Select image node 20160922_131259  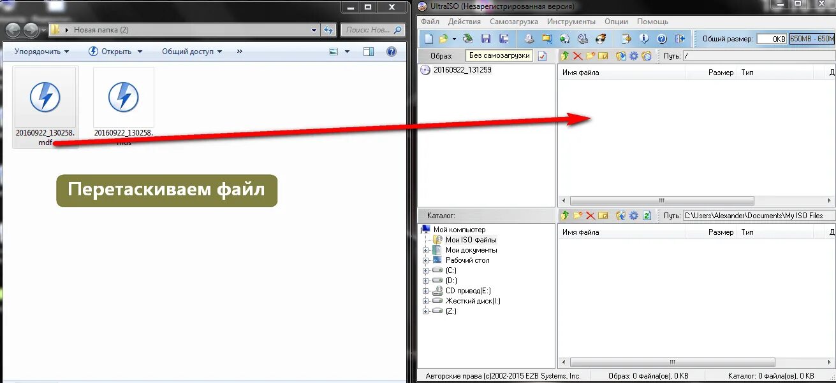pos(462,70)
